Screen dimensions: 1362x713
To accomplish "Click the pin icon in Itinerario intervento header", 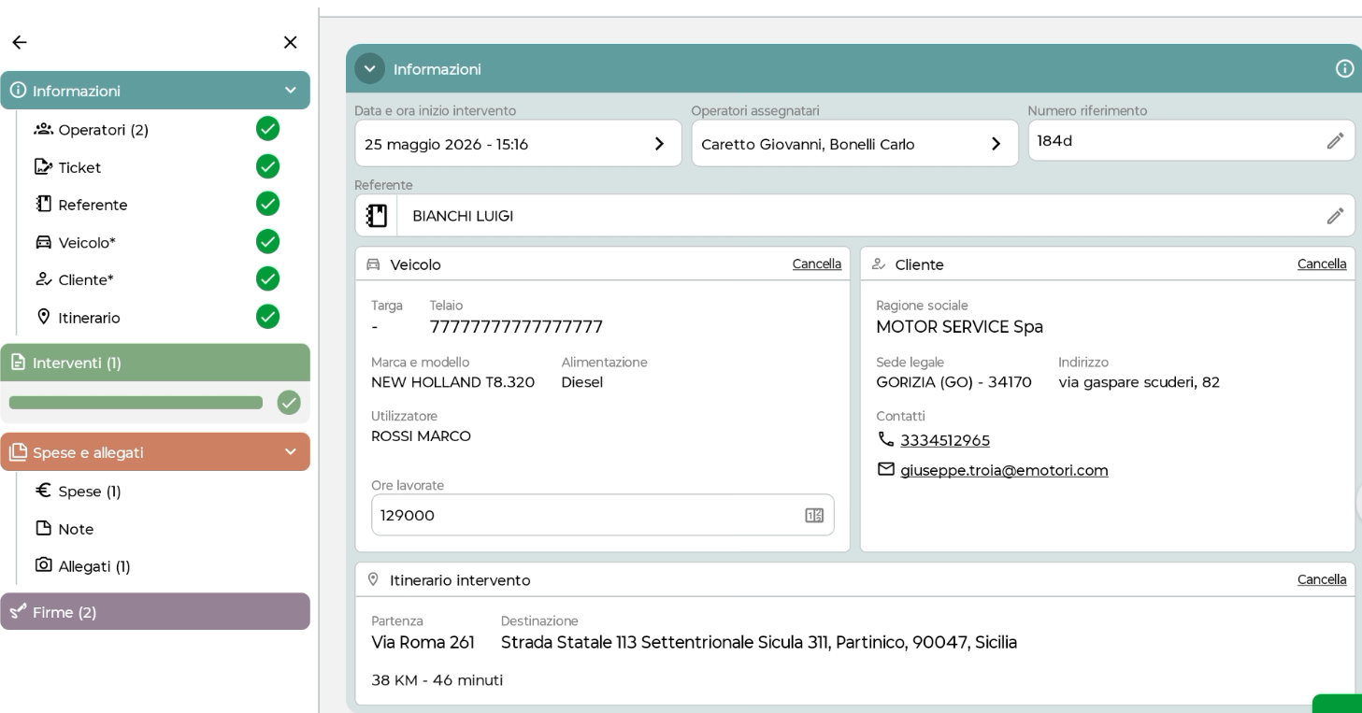I will (373, 579).
